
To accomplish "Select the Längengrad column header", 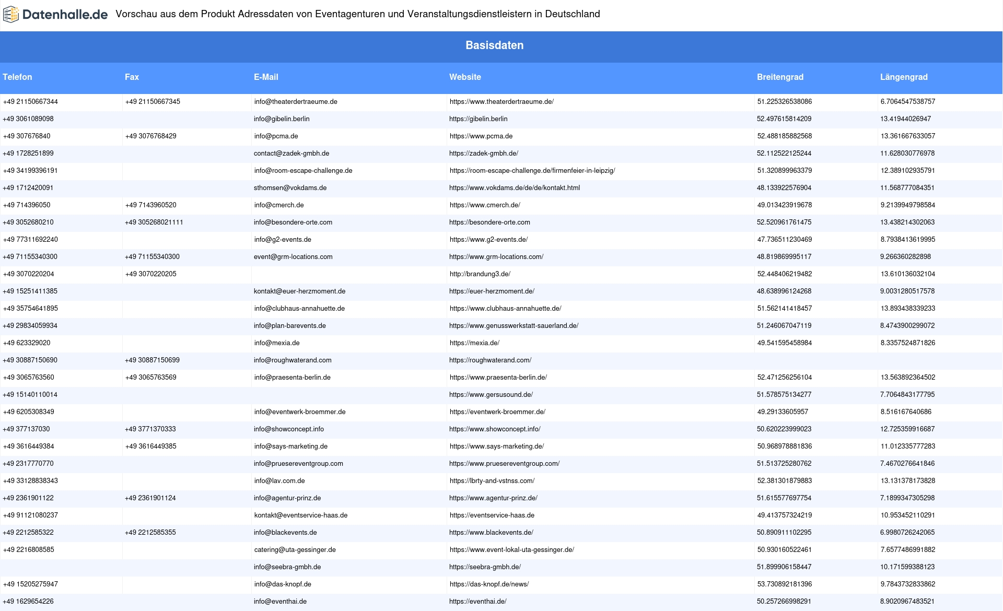I will [904, 77].
